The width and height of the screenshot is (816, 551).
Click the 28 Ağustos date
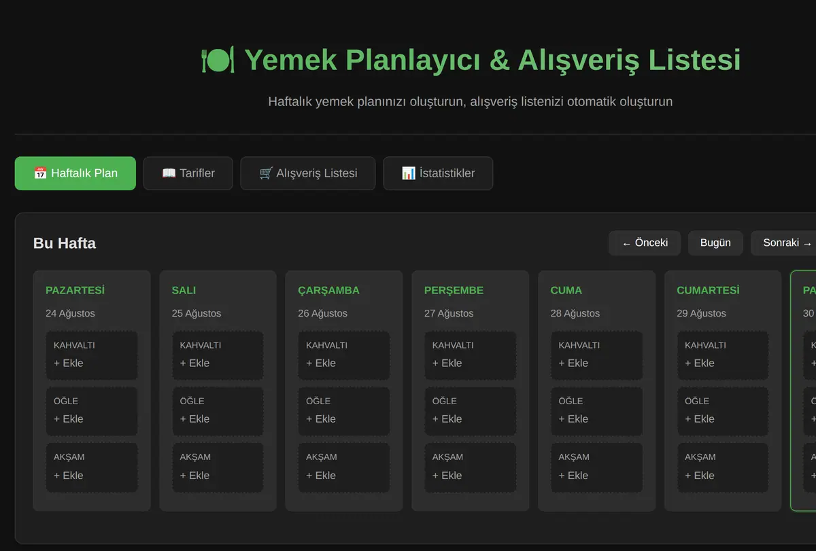coord(575,313)
